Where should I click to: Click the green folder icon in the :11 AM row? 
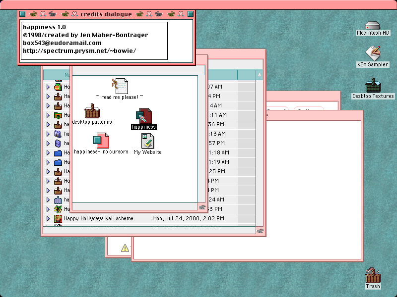tap(58, 115)
